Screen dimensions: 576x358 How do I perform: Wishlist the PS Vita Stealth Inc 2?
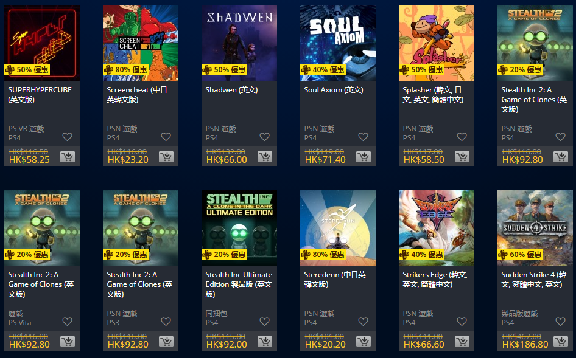67,322
